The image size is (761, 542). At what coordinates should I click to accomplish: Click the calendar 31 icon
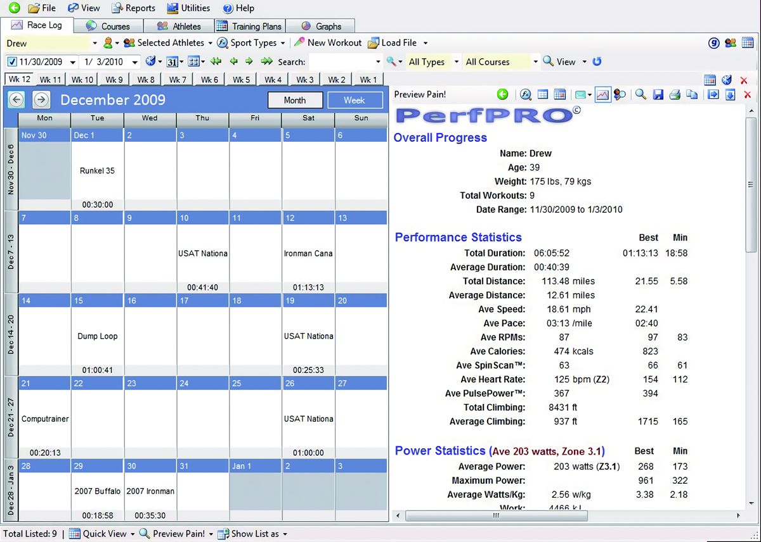pyautogui.click(x=172, y=61)
